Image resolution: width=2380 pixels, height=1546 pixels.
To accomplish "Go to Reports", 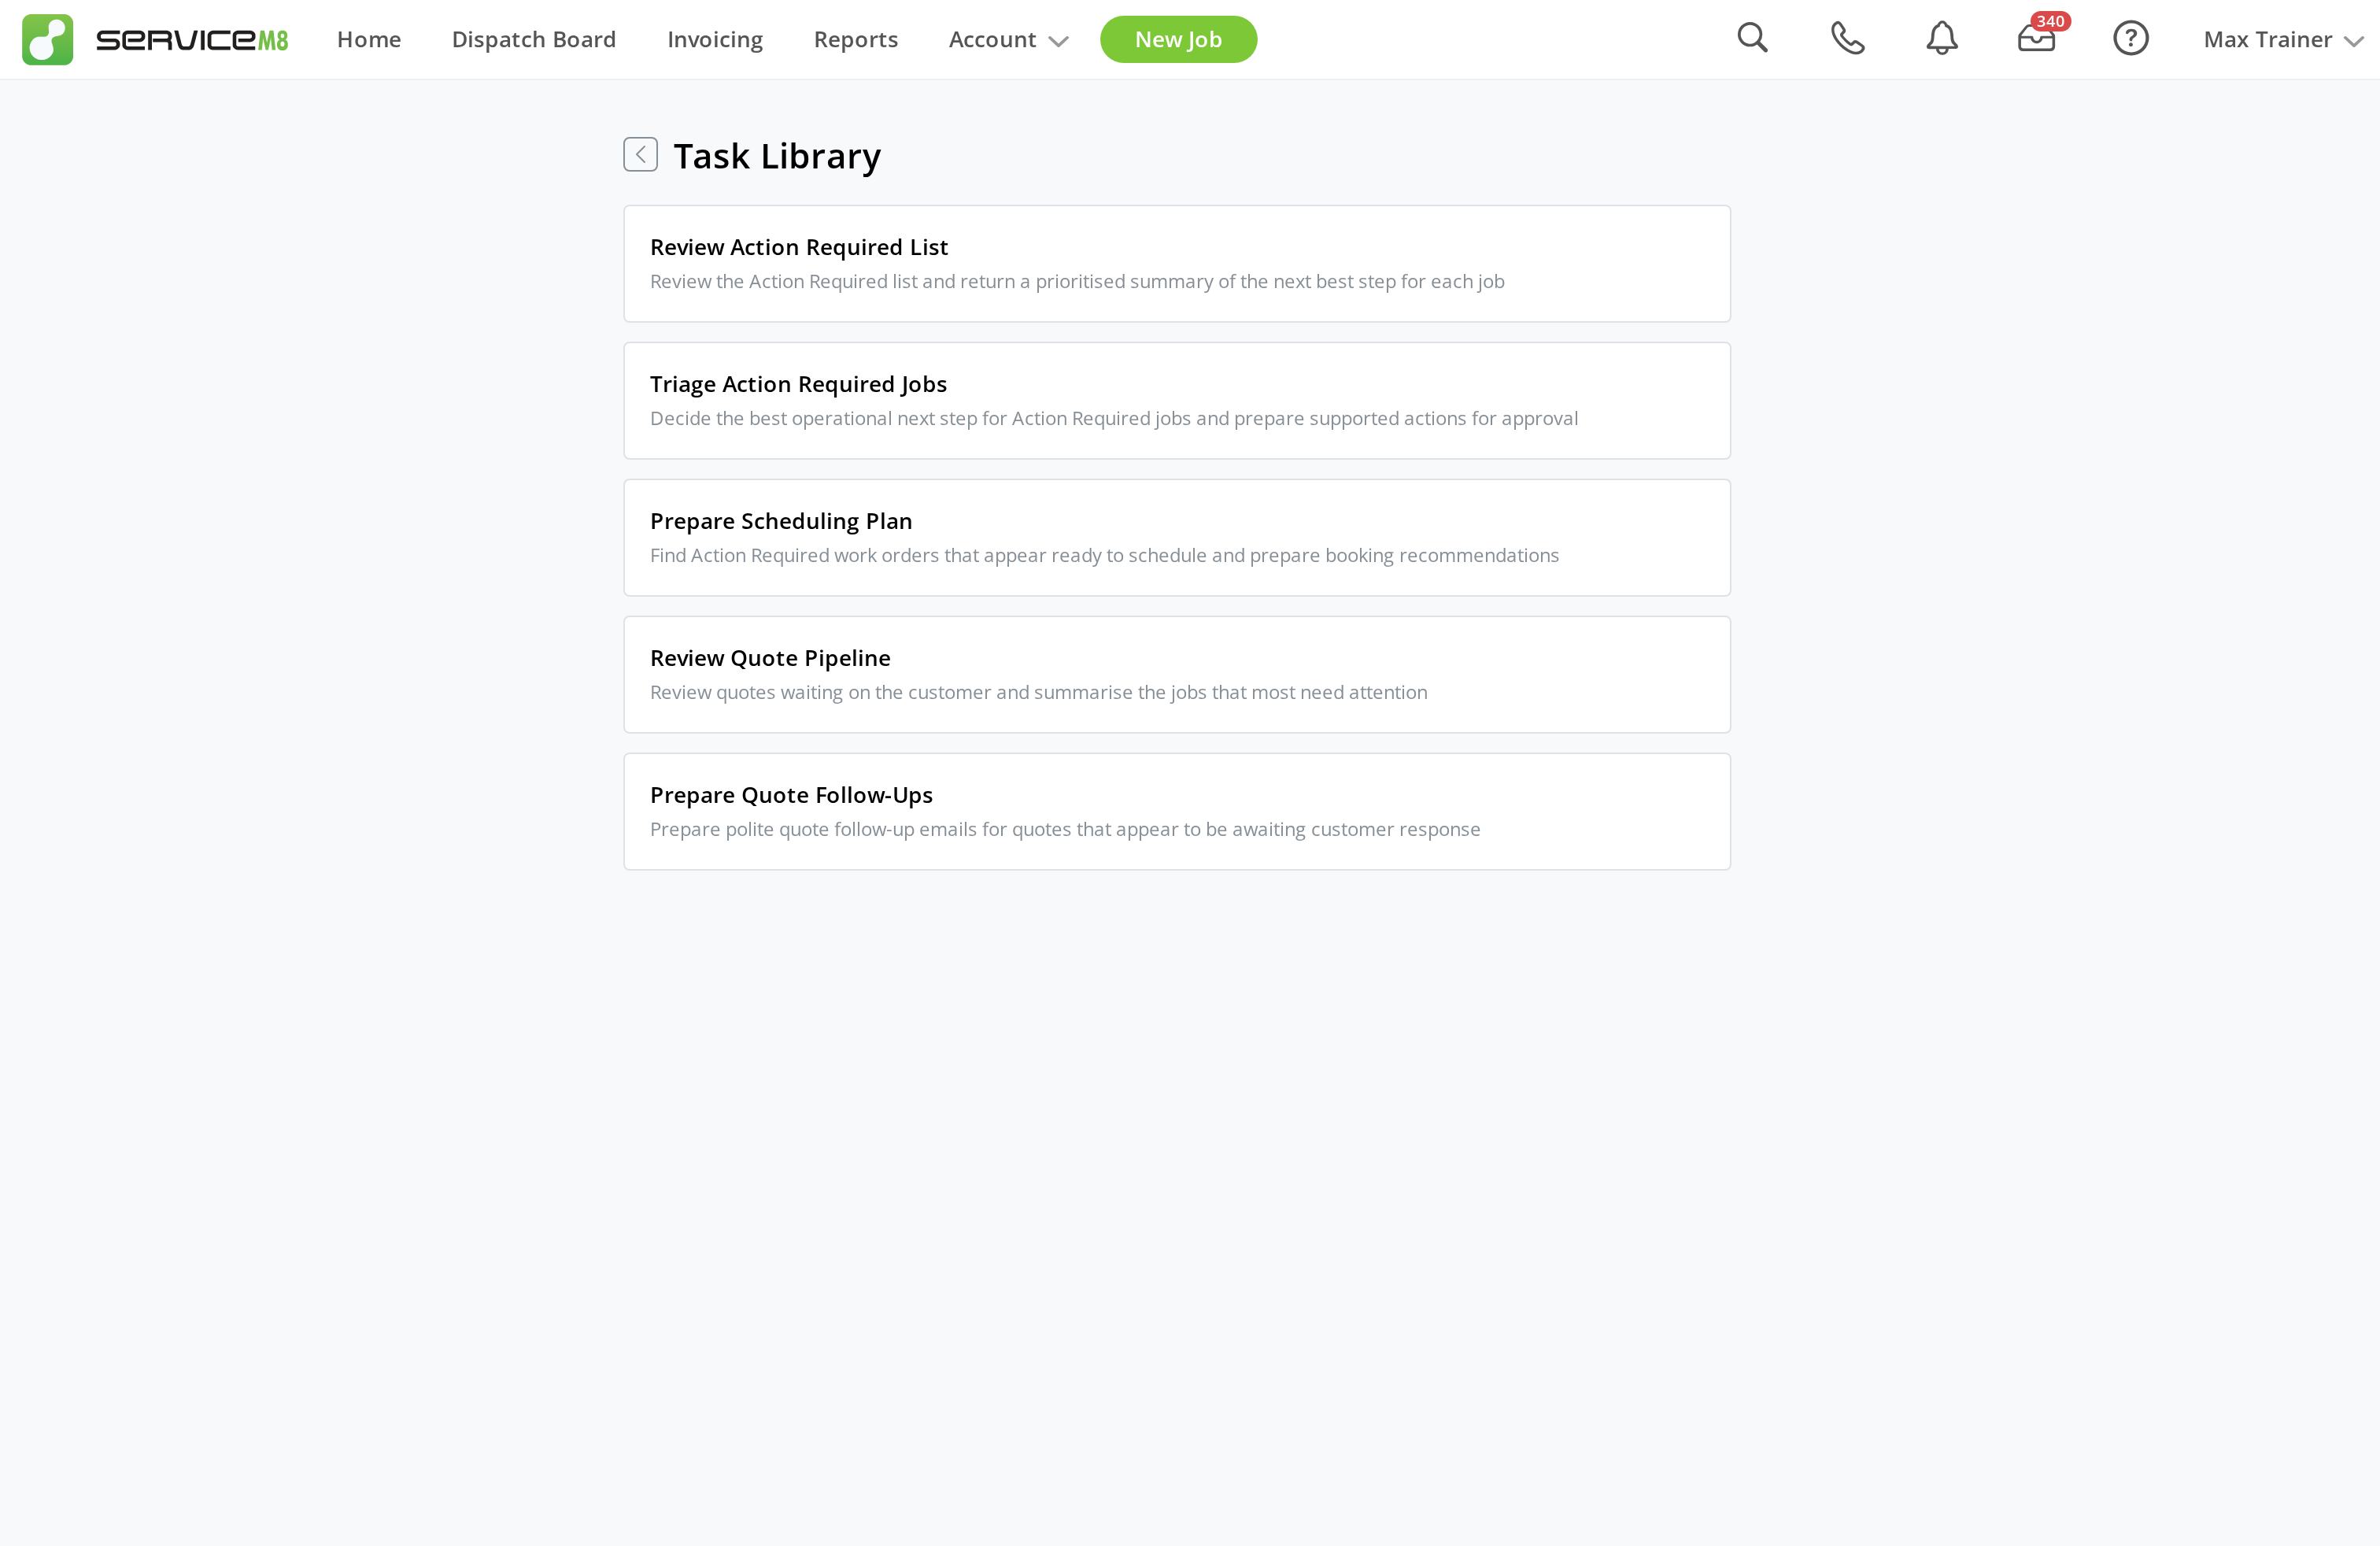I will pos(855,39).
